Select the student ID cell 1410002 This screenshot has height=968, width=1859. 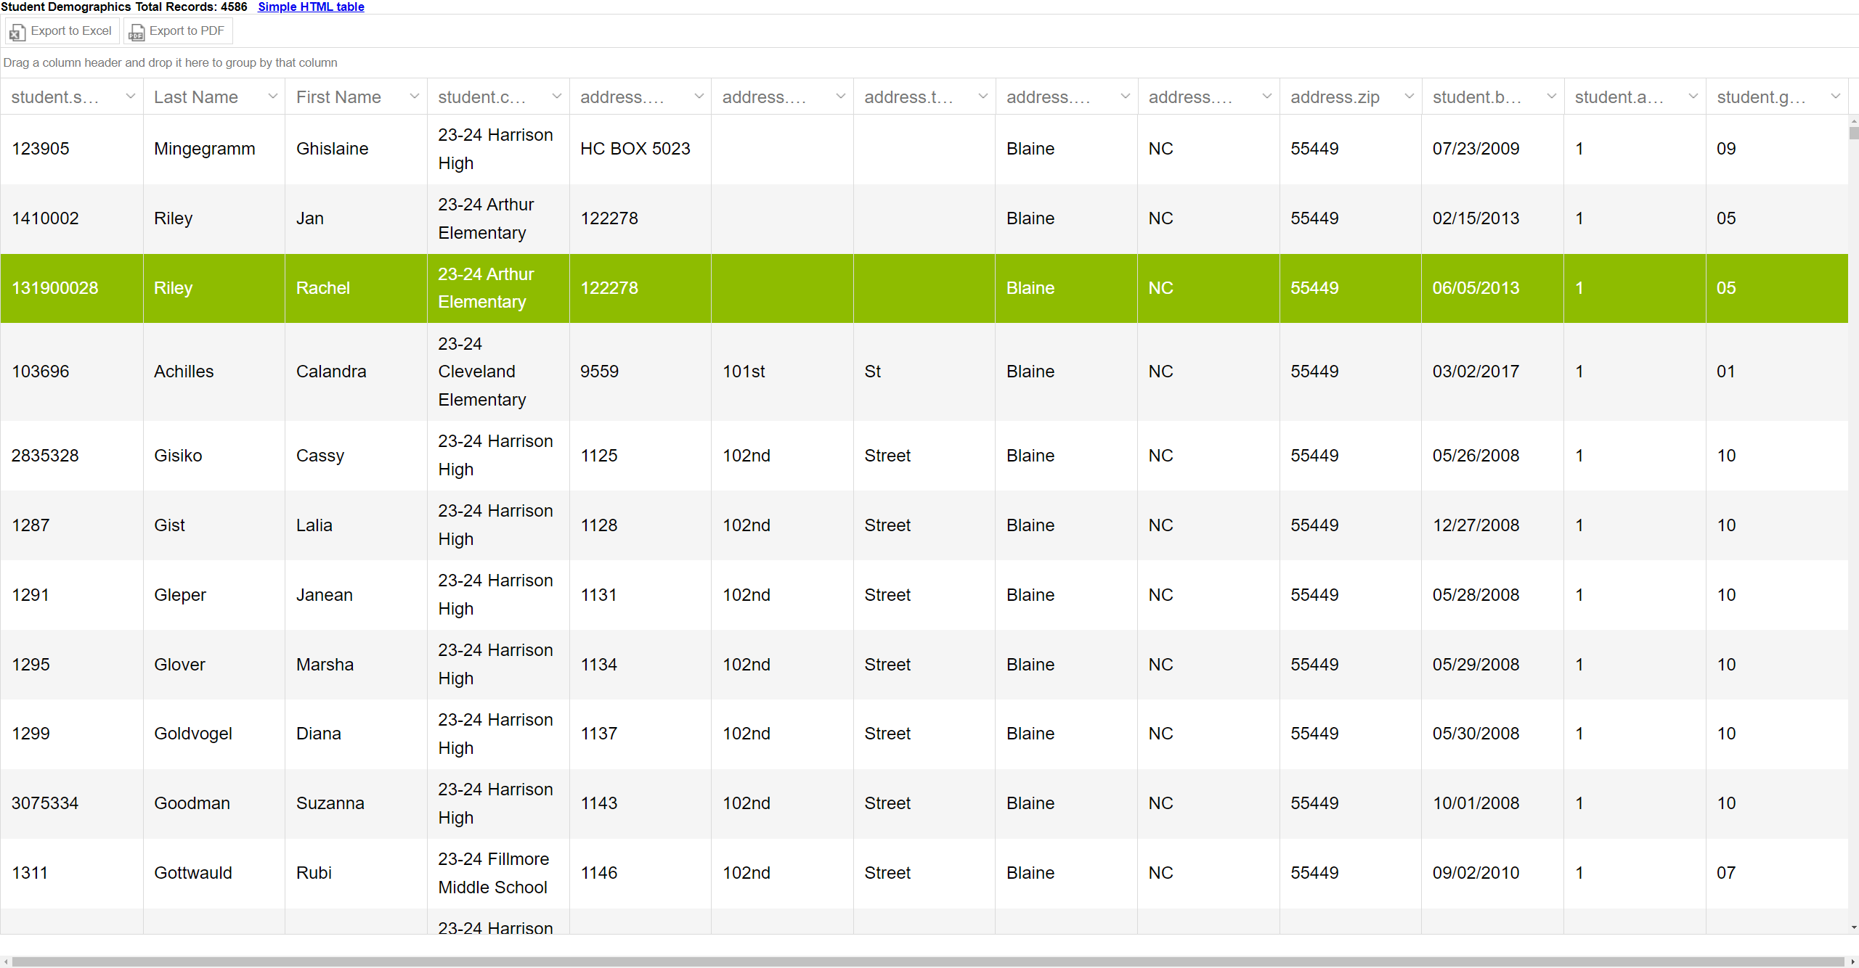point(72,218)
